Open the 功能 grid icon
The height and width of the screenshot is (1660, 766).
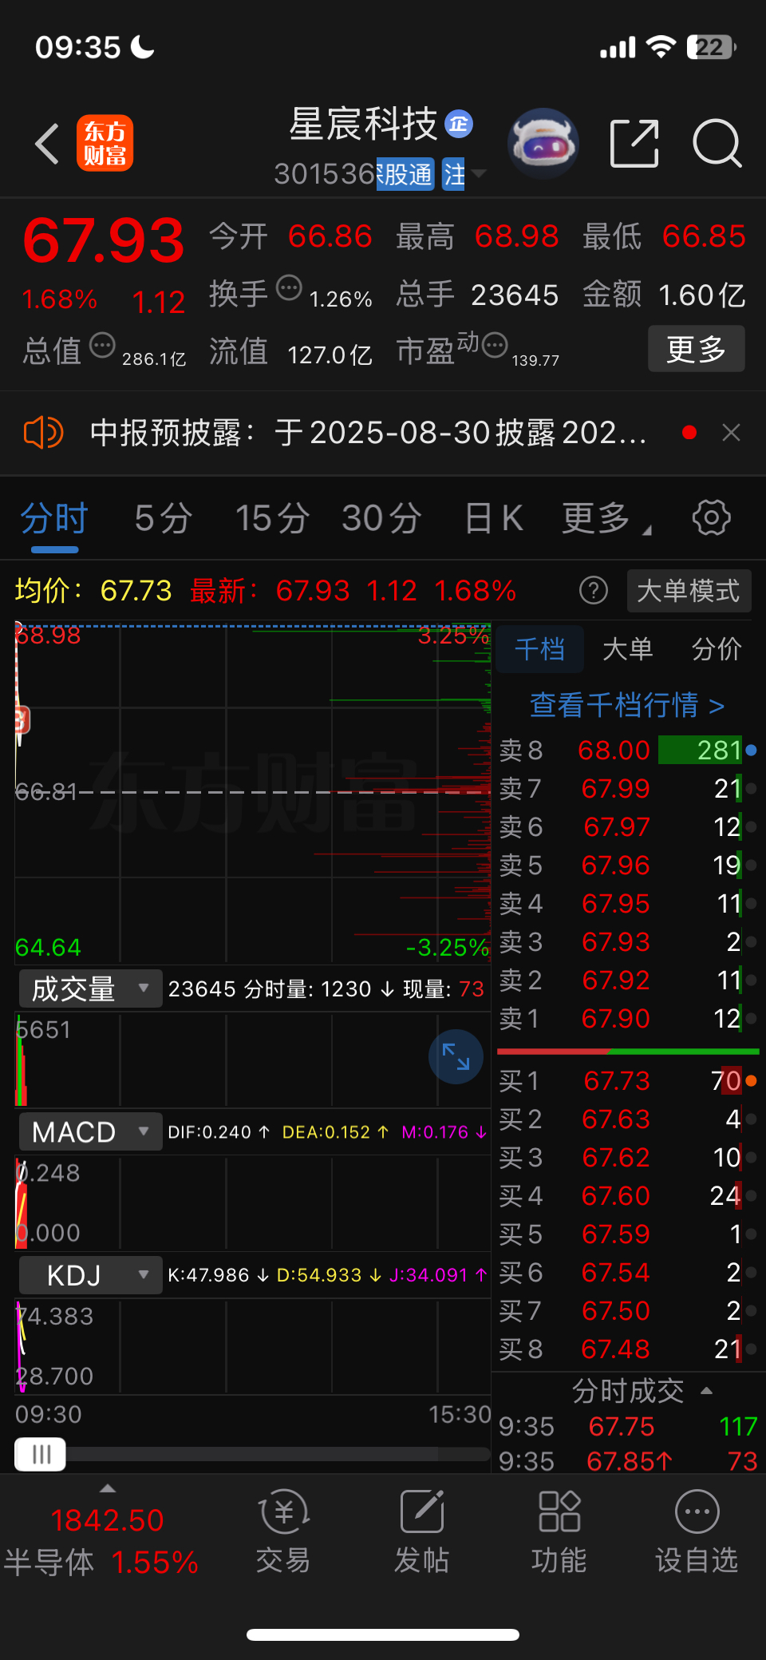[559, 1511]
